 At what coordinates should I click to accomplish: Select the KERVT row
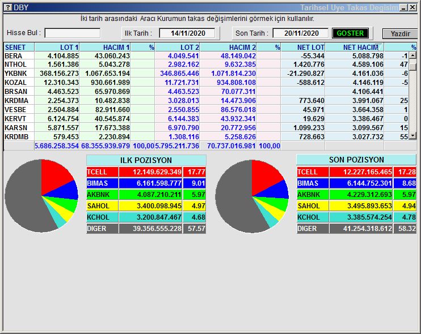(206, 119)
